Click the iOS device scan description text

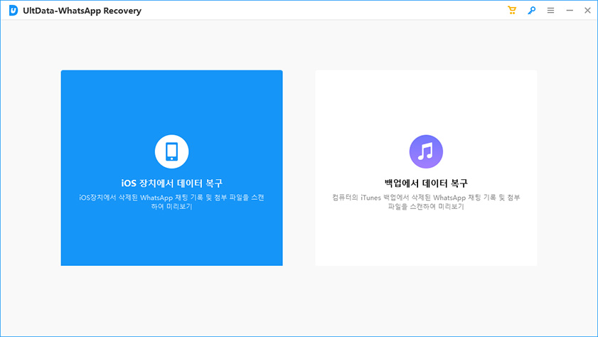(x=171, y=202)
